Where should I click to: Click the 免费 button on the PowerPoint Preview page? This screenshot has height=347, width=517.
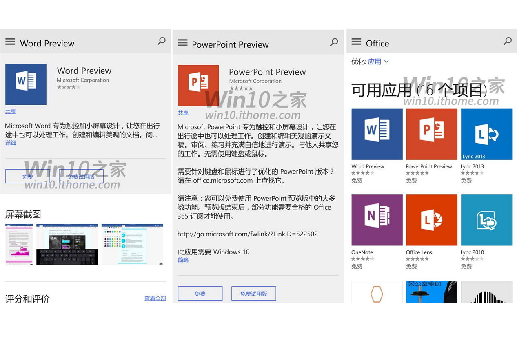tap(200, 294)
